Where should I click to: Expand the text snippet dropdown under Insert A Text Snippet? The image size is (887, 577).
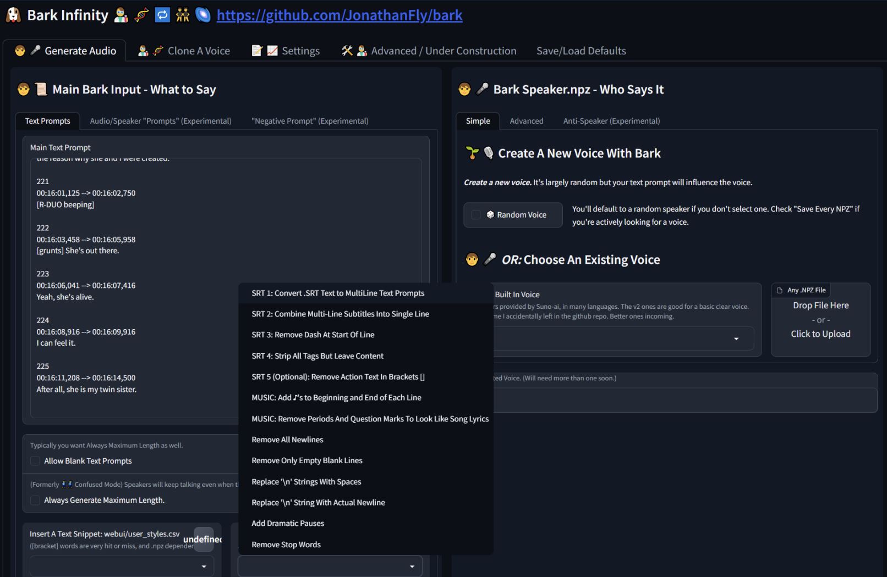[204, 567]
